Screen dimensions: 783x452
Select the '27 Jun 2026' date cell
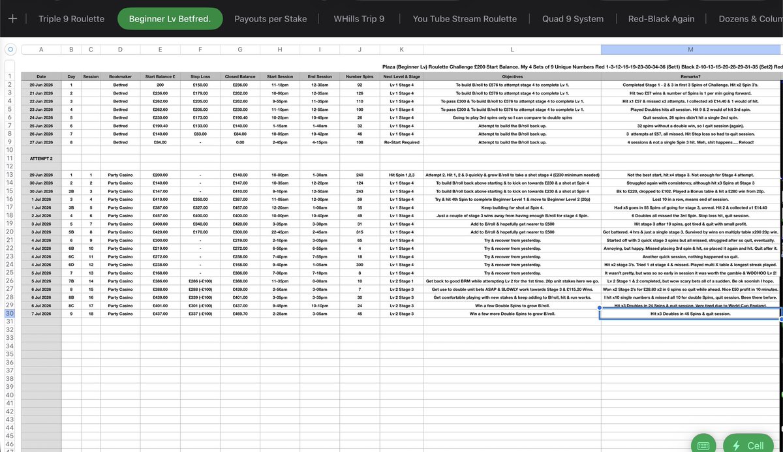pos(41,141)
